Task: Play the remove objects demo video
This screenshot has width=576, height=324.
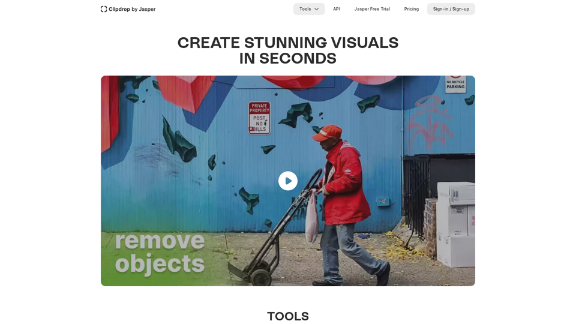Action: point(288,181)
